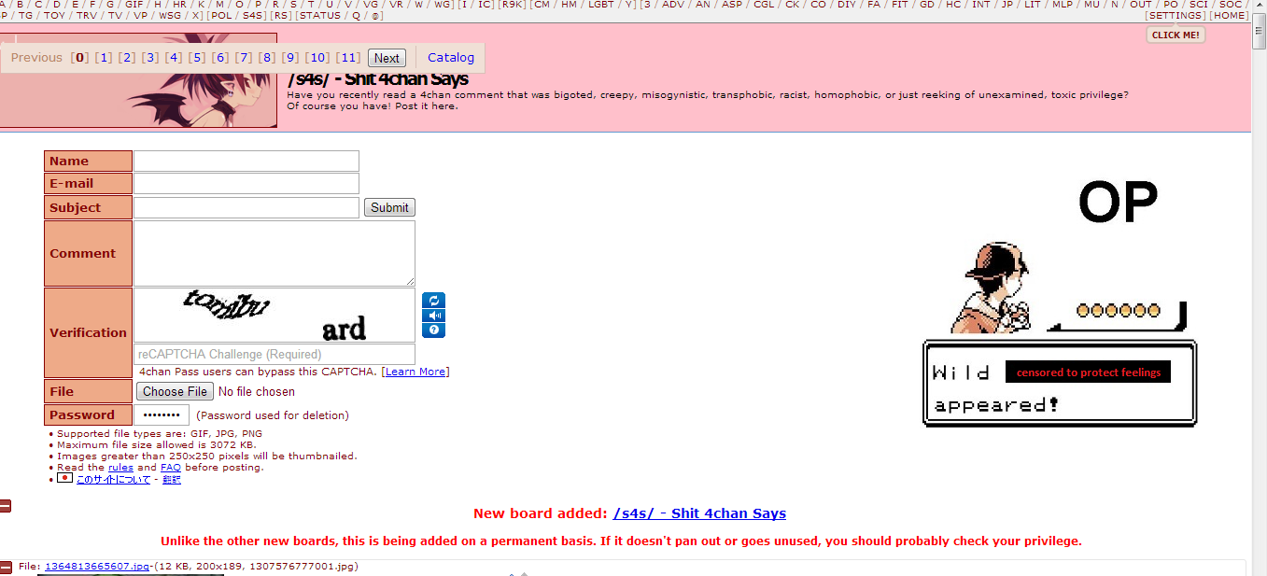
Task: Click the reCAPTCHA Challenge response field
Action: click(275, 354)
